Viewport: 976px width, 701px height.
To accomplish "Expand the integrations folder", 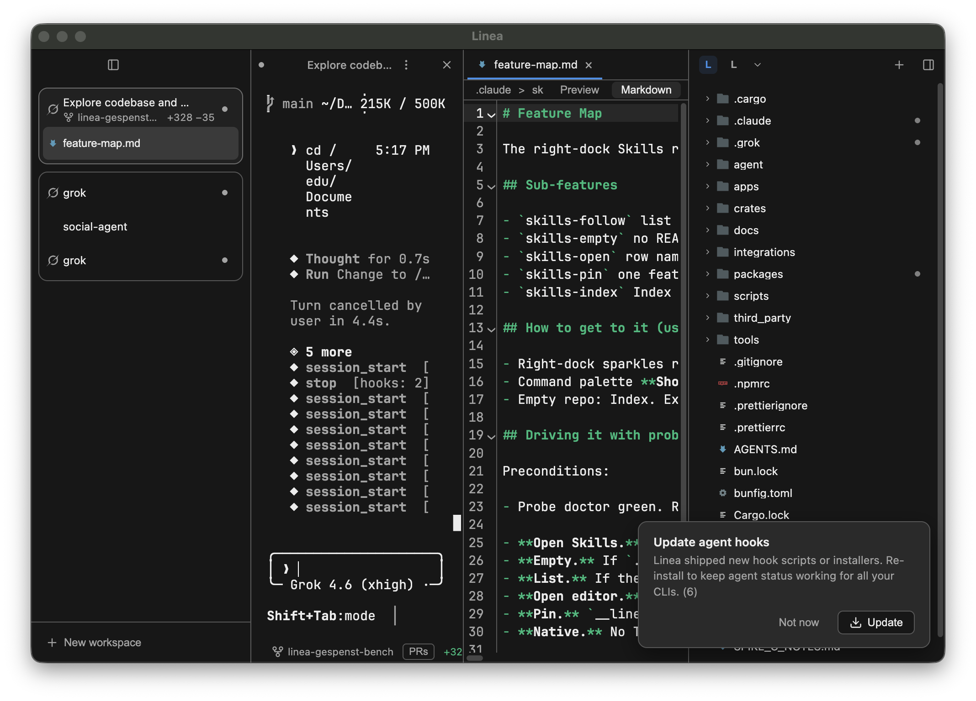I will [x=707, y=252].
